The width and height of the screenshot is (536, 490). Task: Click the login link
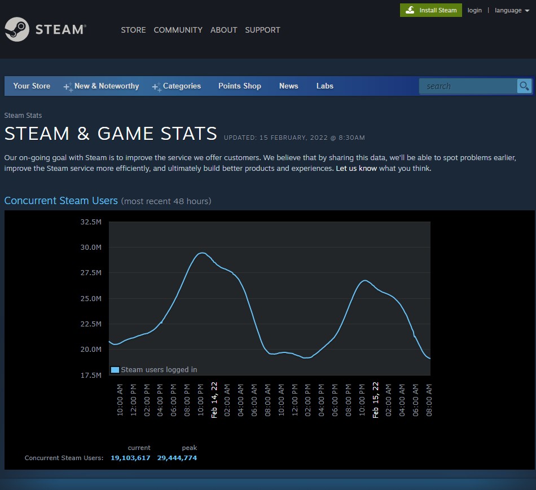point(475,10)
